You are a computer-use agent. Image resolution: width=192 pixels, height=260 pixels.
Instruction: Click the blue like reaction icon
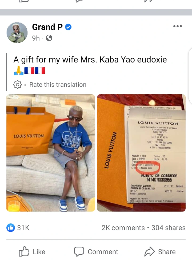(11, 227)
